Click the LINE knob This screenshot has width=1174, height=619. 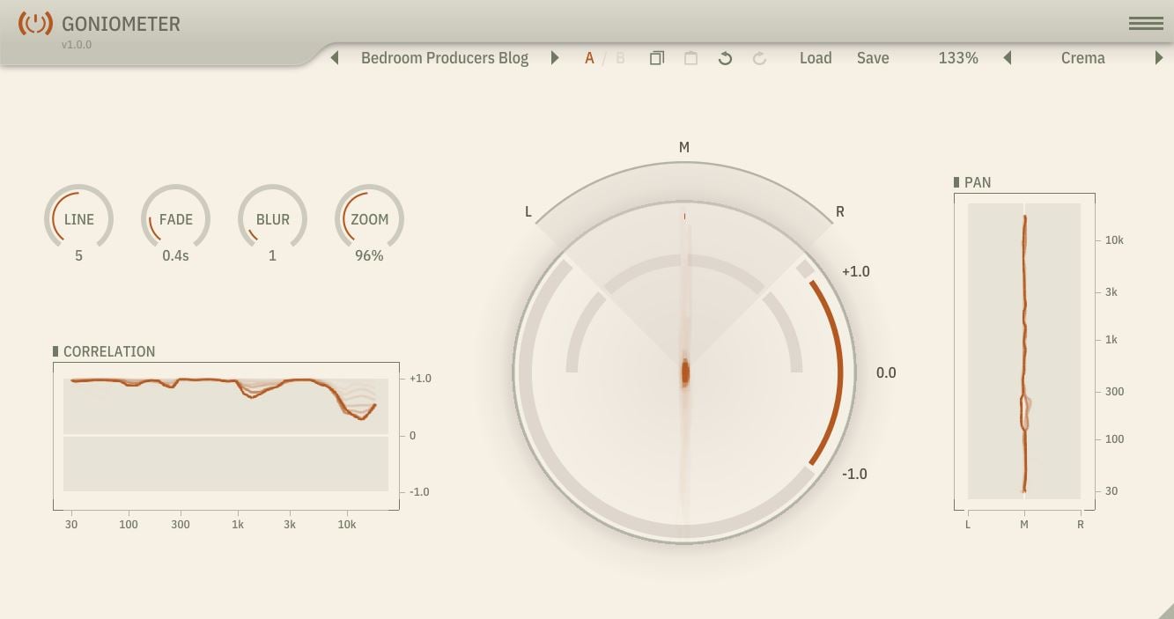(78, 217)
